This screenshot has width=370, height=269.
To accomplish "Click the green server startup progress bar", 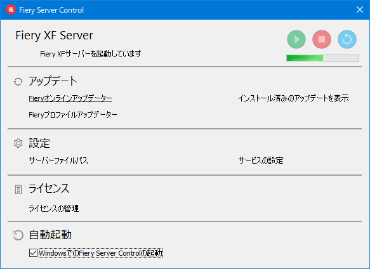I will (322, 58).
